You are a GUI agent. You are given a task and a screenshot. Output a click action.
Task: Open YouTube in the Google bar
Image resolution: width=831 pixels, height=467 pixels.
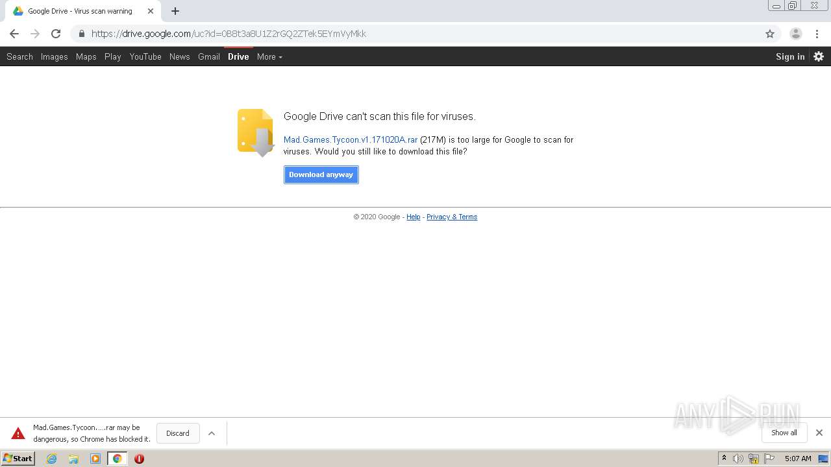click(x=145, y=56)
